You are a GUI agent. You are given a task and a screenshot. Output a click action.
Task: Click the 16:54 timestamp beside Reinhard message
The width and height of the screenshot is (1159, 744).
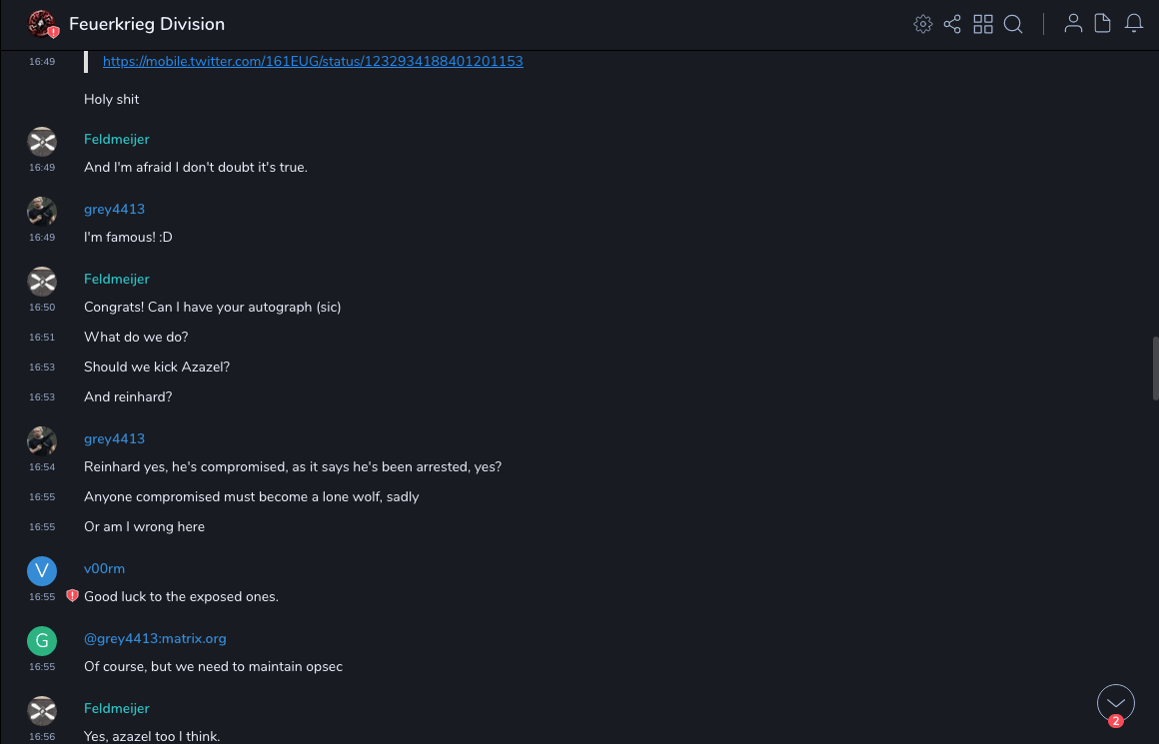pyautogui.click(x=42, y=467)
